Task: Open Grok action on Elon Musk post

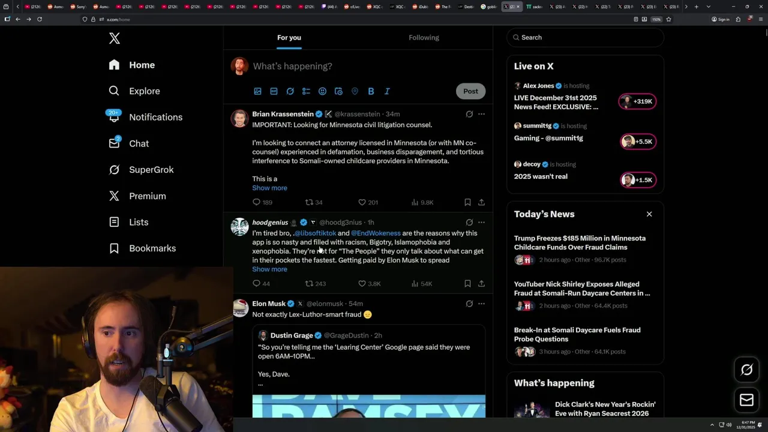Action: point(469,304)
